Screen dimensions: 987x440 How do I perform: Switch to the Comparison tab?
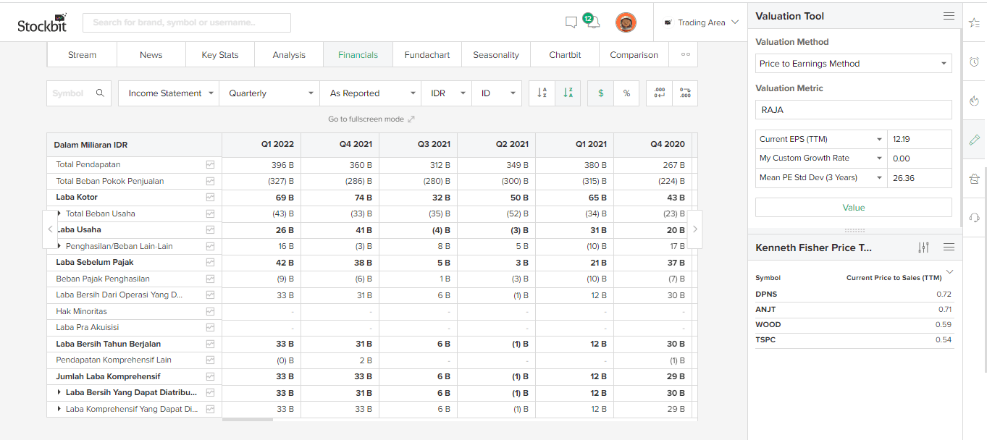click(634, 55)
